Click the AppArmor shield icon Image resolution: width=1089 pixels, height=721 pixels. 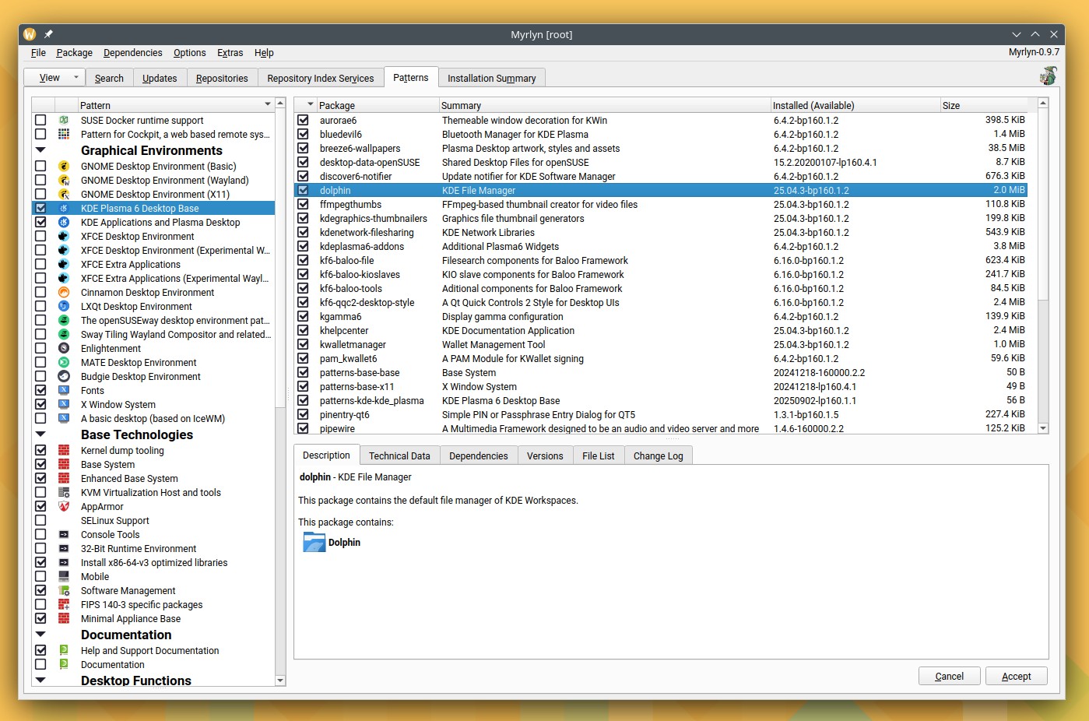64,507
